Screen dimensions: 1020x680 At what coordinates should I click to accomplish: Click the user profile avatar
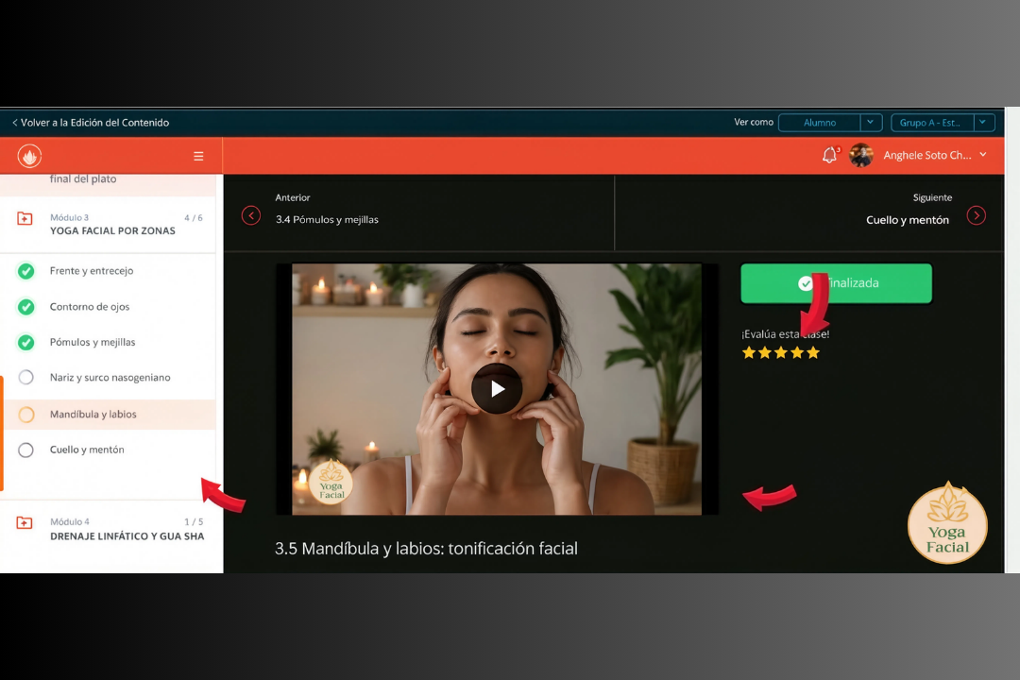[x=860, y=155]
